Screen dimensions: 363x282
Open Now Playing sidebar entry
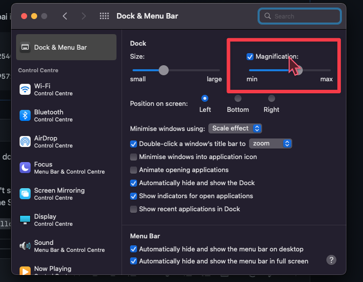66,269
